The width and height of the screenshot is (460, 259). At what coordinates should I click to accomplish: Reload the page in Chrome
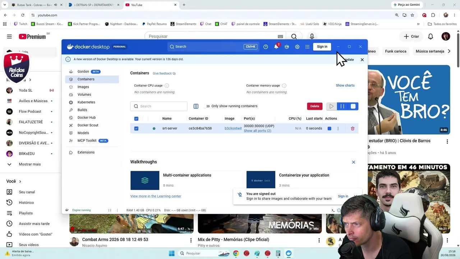click(x=23, y=15)
